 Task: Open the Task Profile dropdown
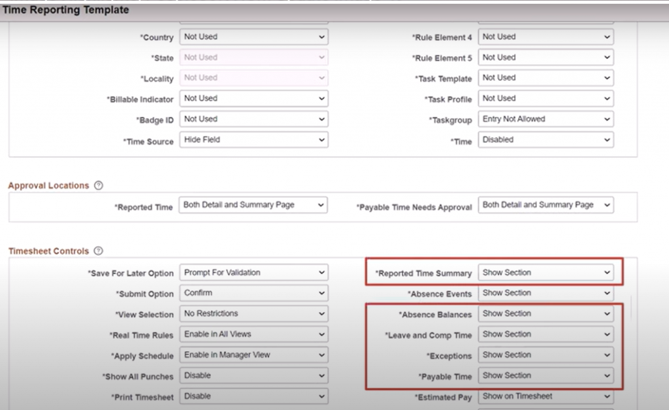click(546, 98)
